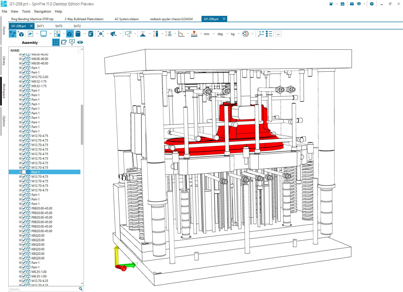Click the cylinder length measure icon
Viewport: 403px width, 292px height.
click(x=156, y=34)
